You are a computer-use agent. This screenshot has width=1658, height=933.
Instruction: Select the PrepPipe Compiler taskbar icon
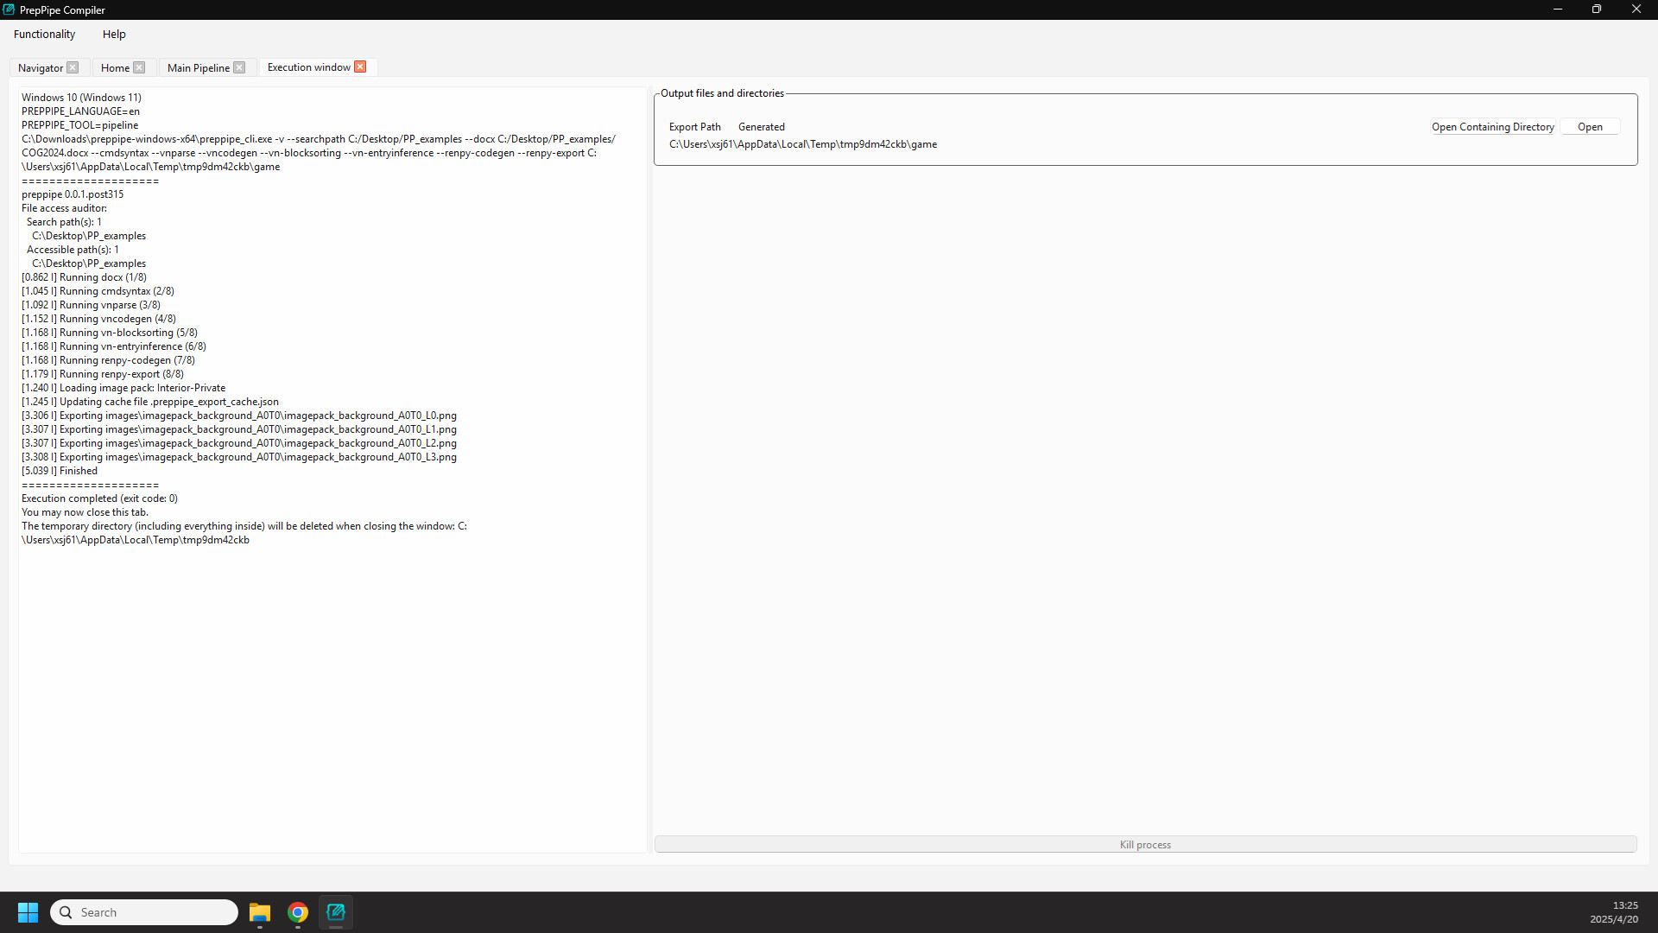point(335,911)
